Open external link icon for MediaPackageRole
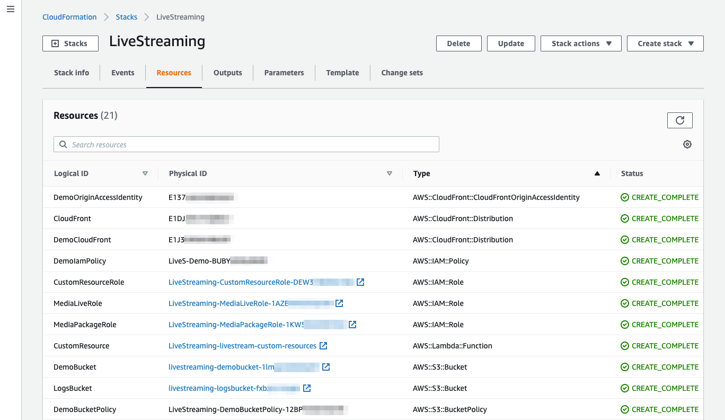The image size is (725, 420). coord(352,325)
